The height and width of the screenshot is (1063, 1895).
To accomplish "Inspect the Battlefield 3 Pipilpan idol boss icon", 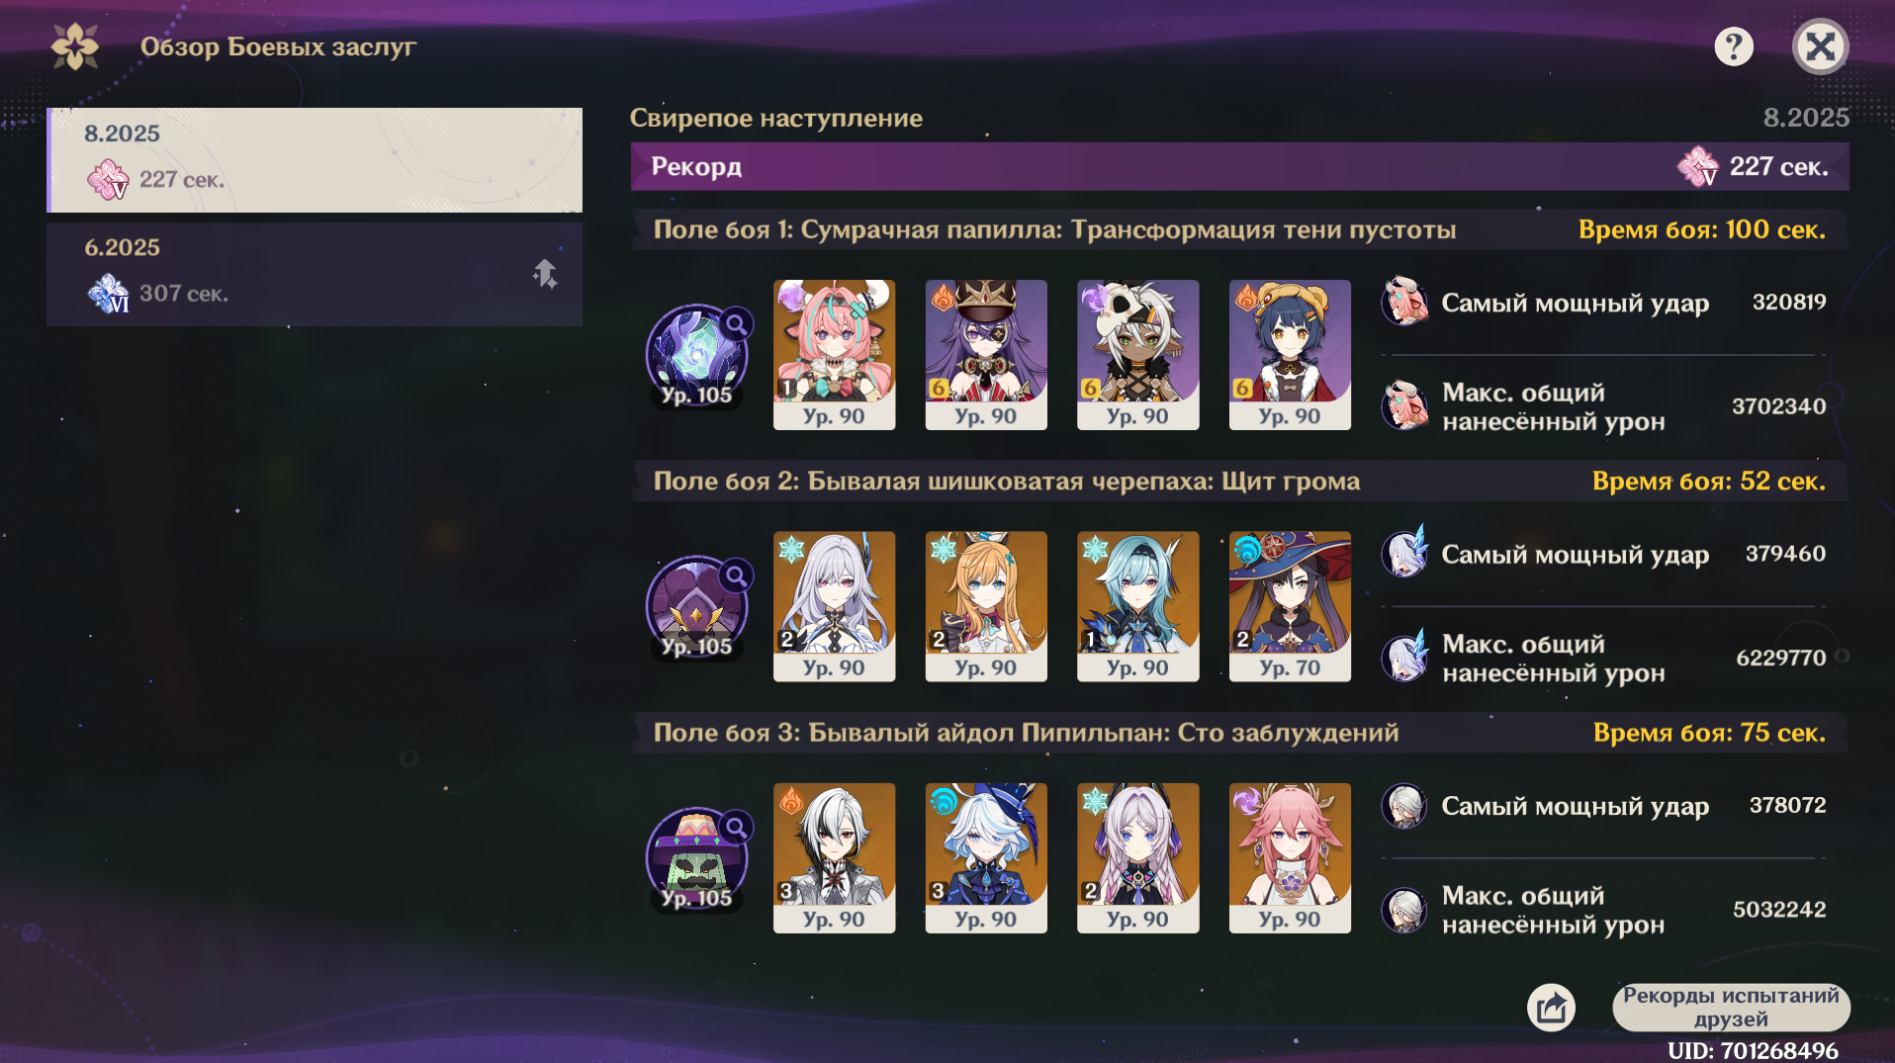I will (x=696, y=857).
